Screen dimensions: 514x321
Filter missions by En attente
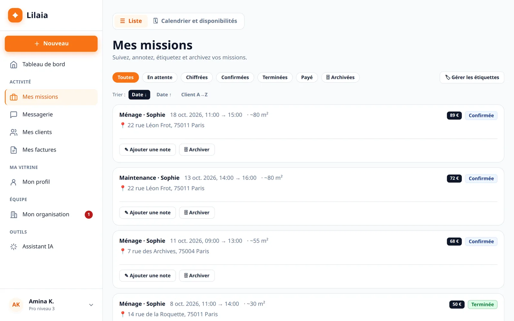[x=160, y=77]
